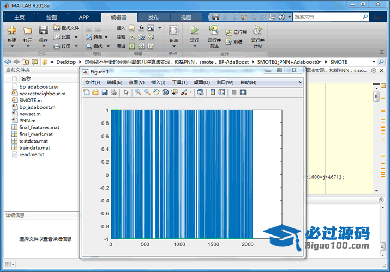Viewport: 390px width, 272px height.
Task: Click the Zoom Out tool in Figure 1
Action: point(147,92)
